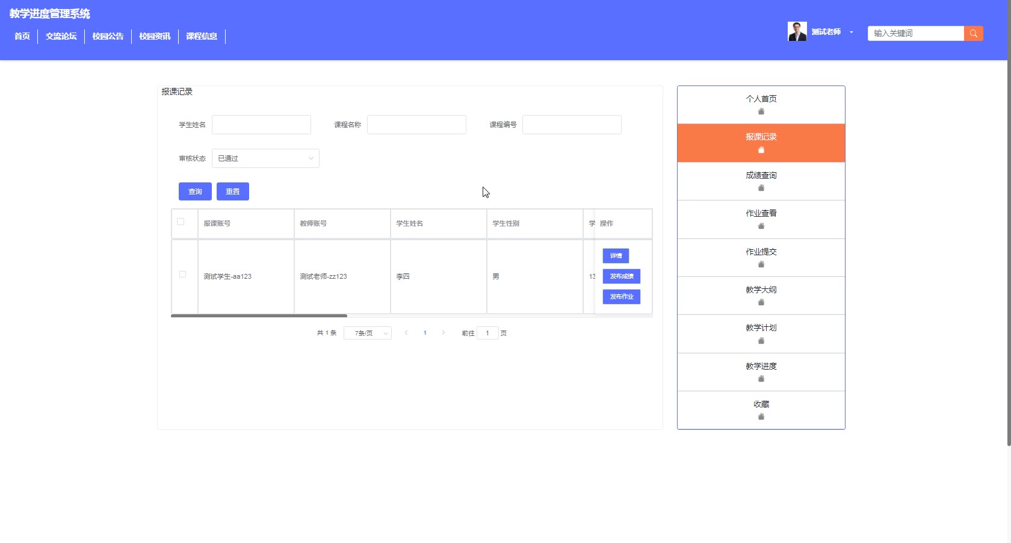Open 课程信息 in top navigation
The image size is (1011, 543).
coord(202,36)
